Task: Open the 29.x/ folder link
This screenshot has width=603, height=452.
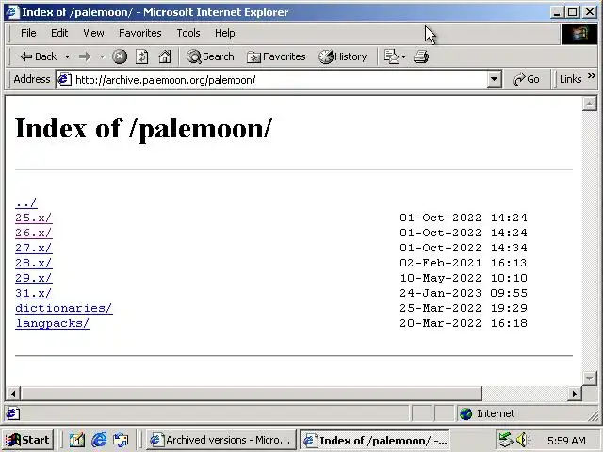Action: (x=34, y=278)
